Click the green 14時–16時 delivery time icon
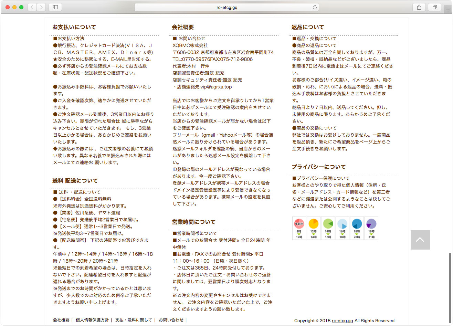Viewport: 453px width, 326px height. (328, 228)
